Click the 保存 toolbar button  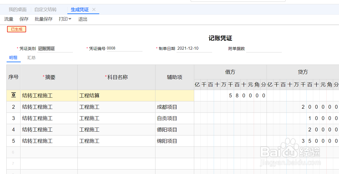pos(24,19)
